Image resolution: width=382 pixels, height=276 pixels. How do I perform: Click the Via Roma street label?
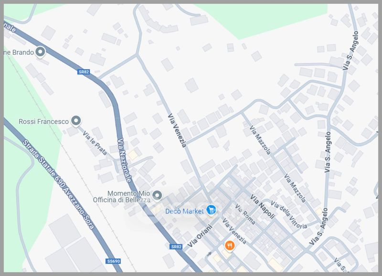coord(245,214)
